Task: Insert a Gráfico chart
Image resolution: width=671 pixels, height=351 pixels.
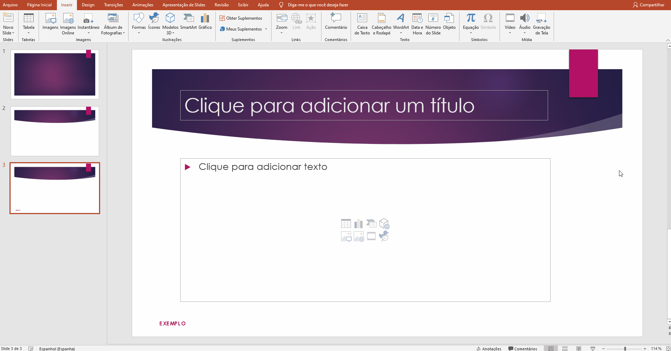Action: pos(205,21)
